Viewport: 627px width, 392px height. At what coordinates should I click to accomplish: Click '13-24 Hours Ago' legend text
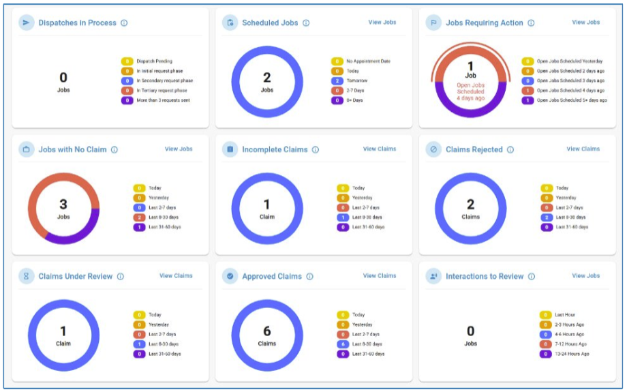click(572, 354)
